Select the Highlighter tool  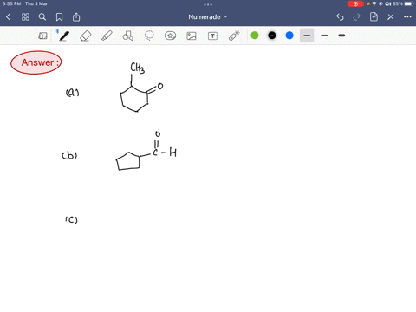point(107,36)
